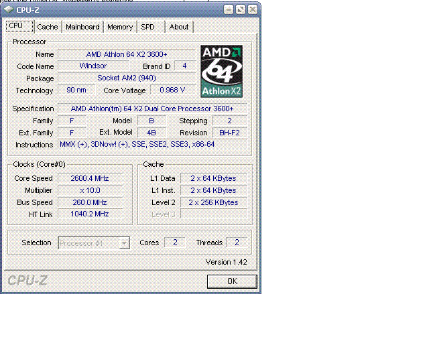Select the Memory tab
The width and height of the screenshot is (429, 343).
(120, 27)
